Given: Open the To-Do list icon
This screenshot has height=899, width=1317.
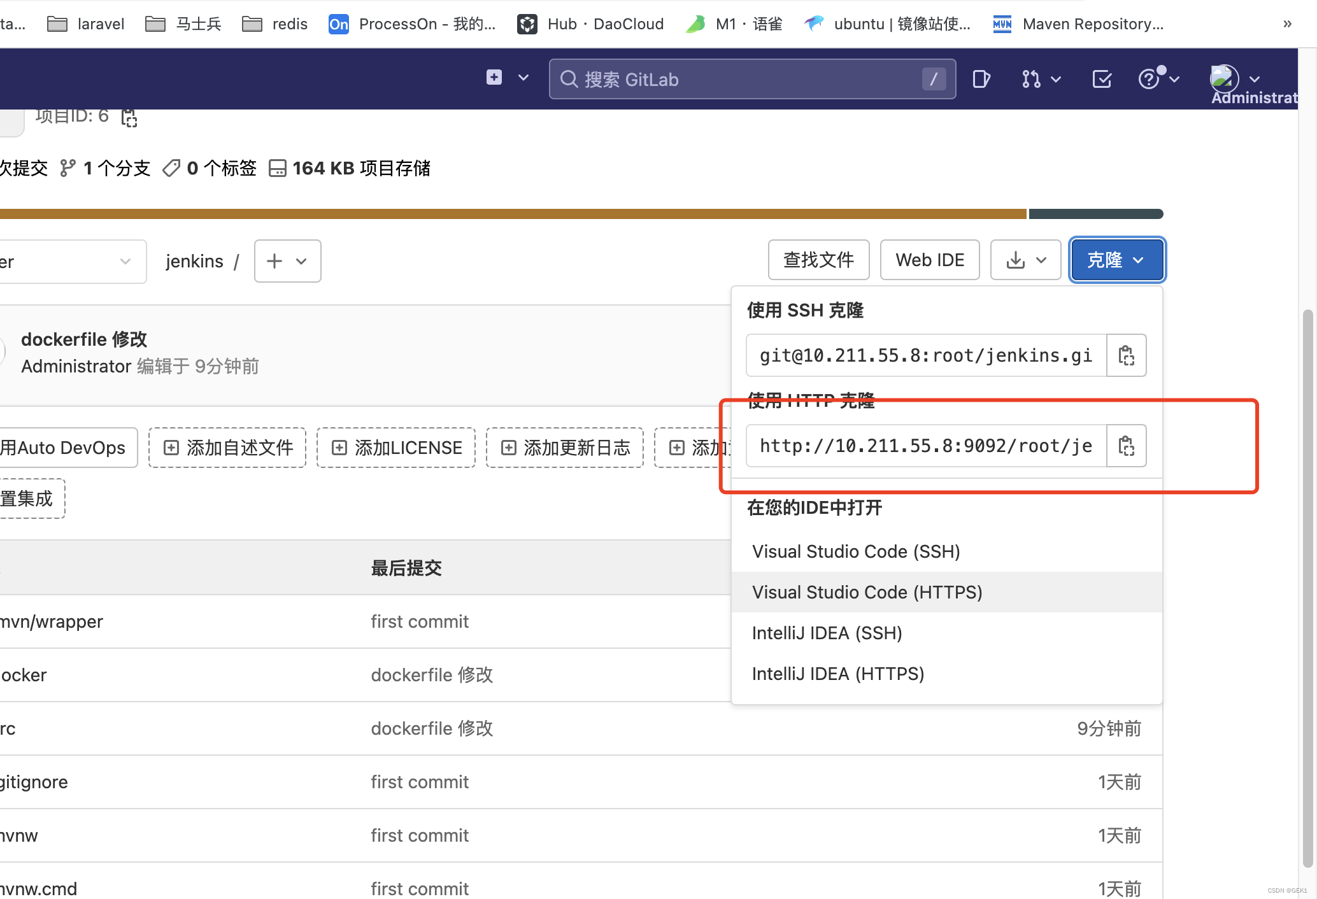Looking at the screenshot, I should pyautogui.click(x=1102, y=79).
